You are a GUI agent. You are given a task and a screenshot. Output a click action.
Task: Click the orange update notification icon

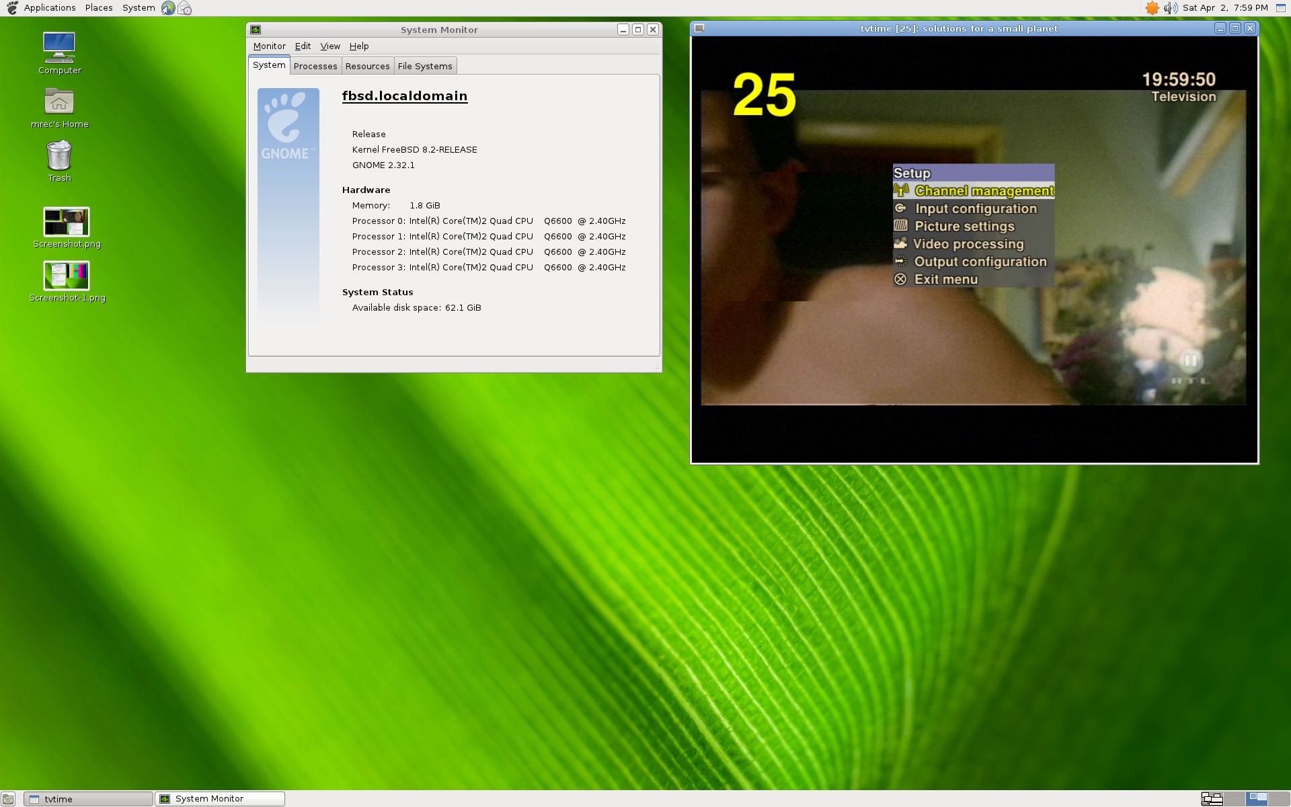(x=1152, y=8)
